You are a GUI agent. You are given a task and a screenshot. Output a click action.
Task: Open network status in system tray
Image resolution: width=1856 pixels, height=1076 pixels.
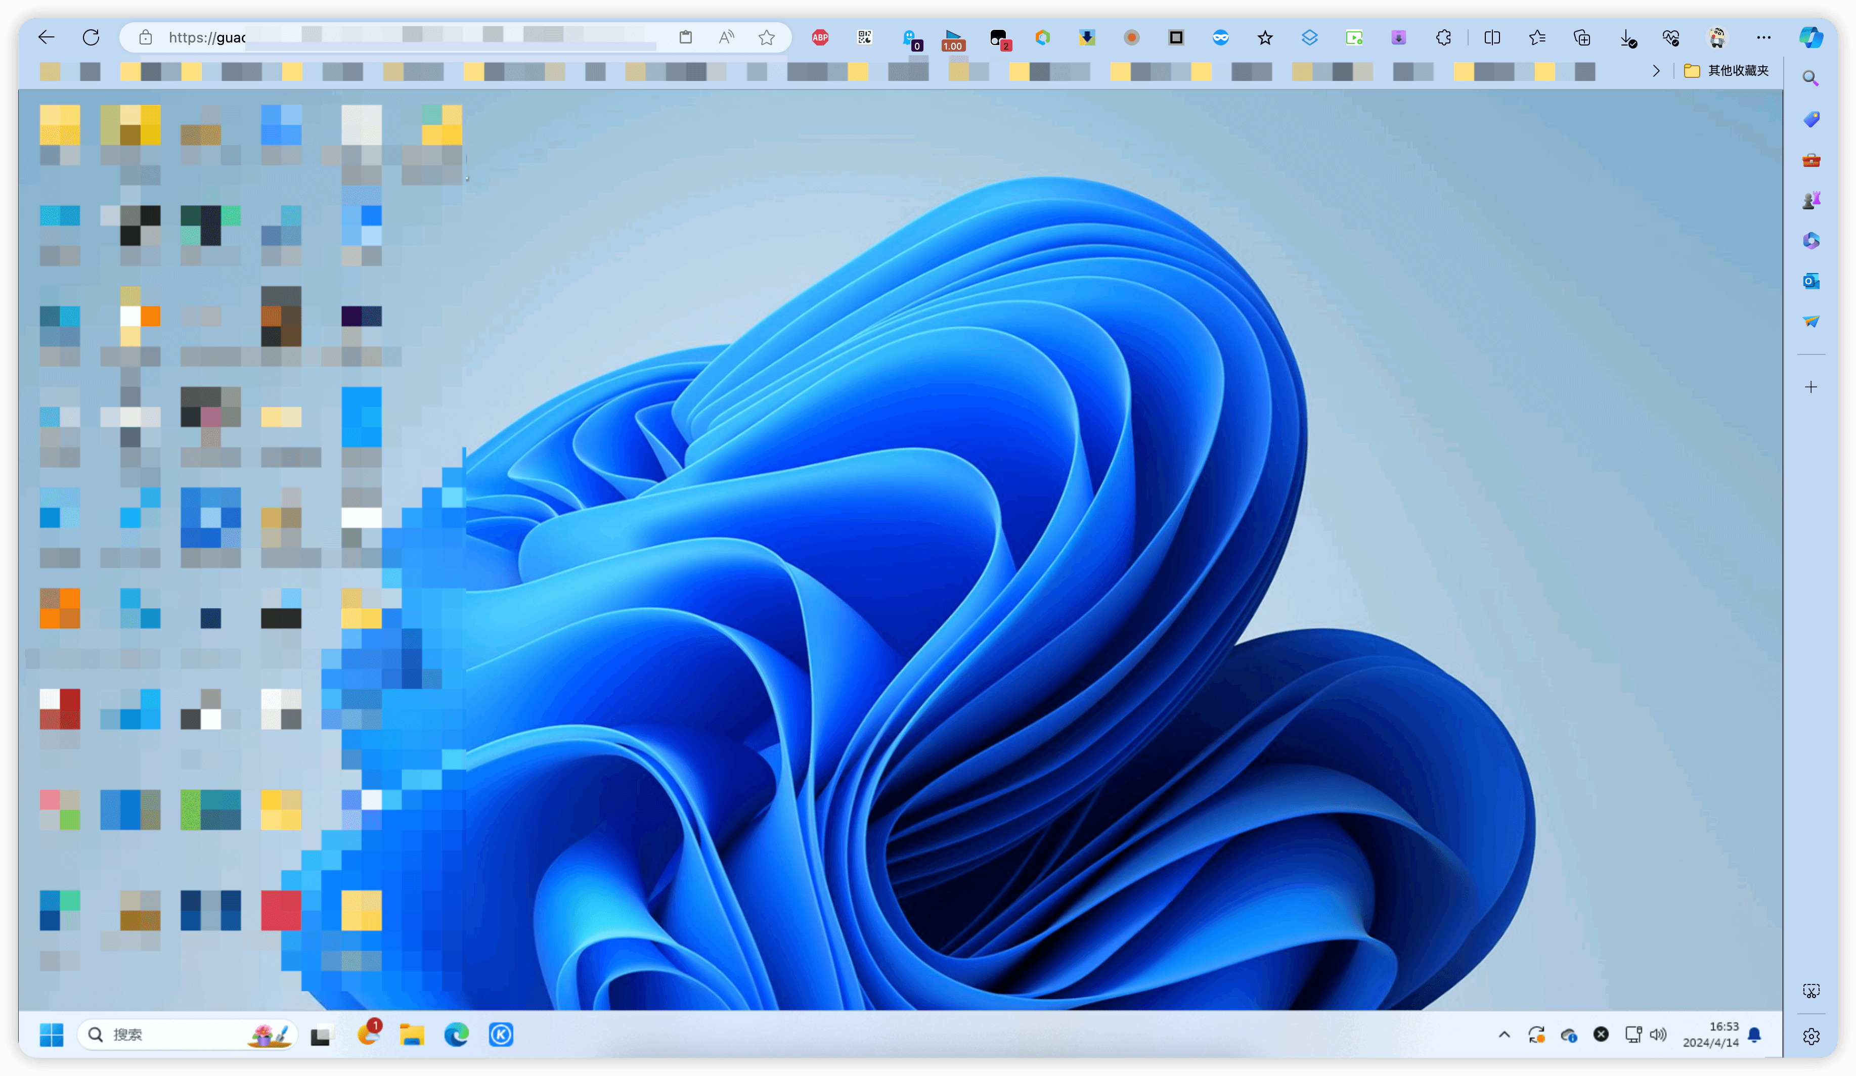pyautogui.click(x=1633, y=1035)
